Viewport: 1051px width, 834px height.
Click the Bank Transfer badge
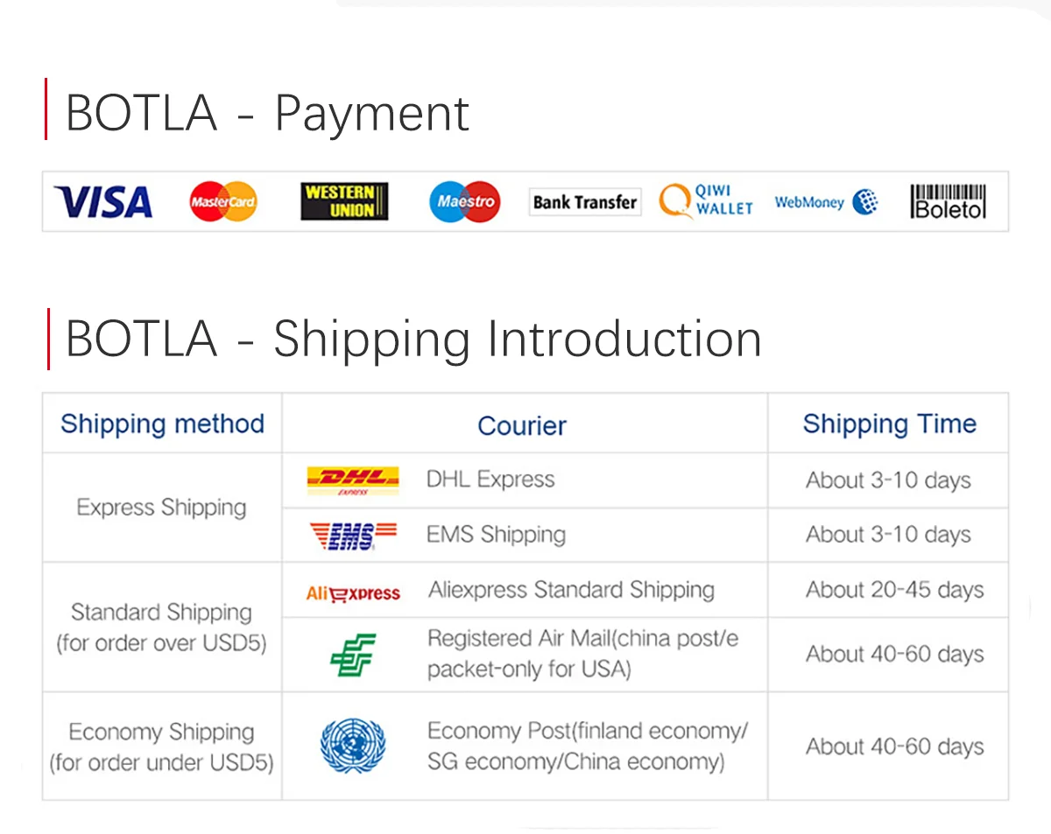[585, 202]
